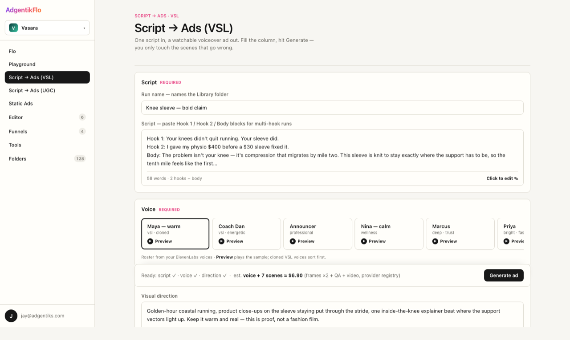Click the Generate ad button
This screenshot has height=340, width=570.
click(x=504, y=275)
